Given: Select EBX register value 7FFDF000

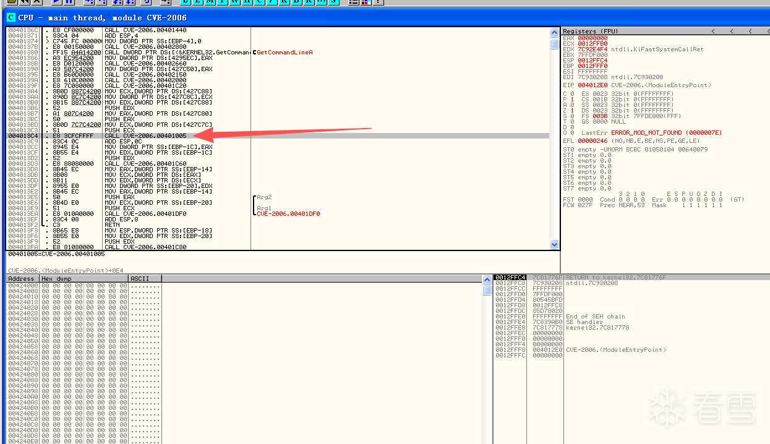Looking at the screenshot, I should (592, 55).
